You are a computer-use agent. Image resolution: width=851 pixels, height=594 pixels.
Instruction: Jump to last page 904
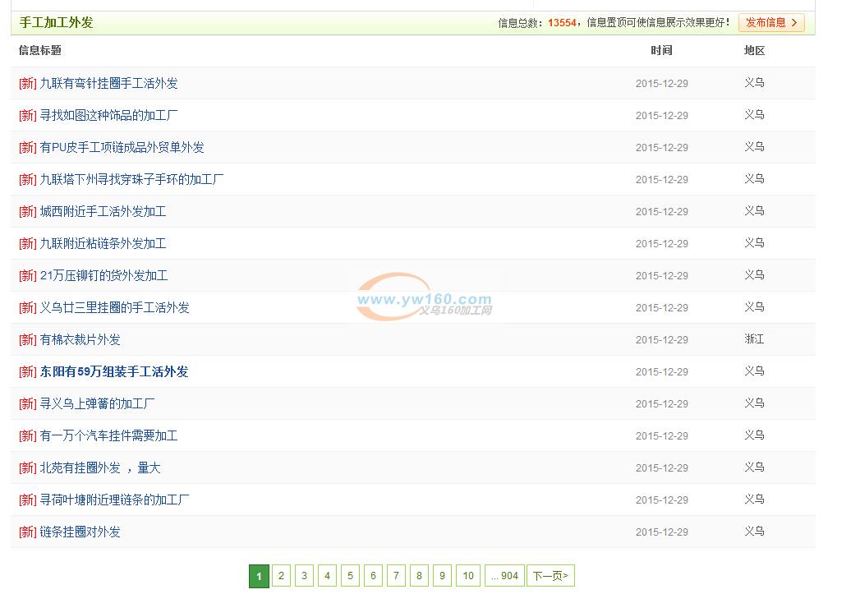click(x=504, y=576)
